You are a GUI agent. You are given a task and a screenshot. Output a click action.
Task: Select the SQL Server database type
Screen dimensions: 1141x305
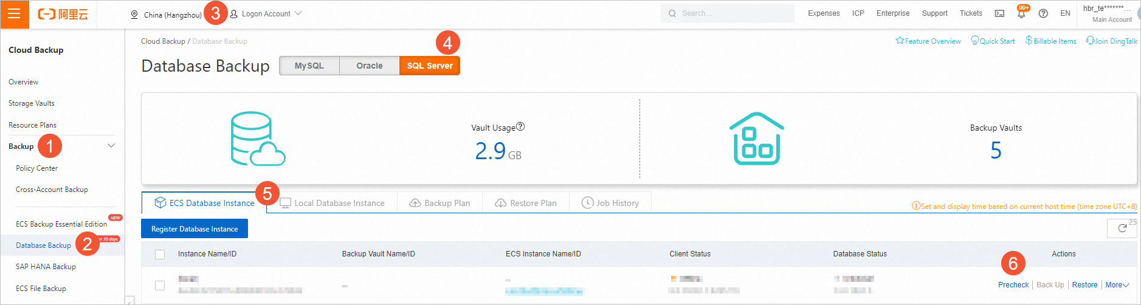pos(430,66)
